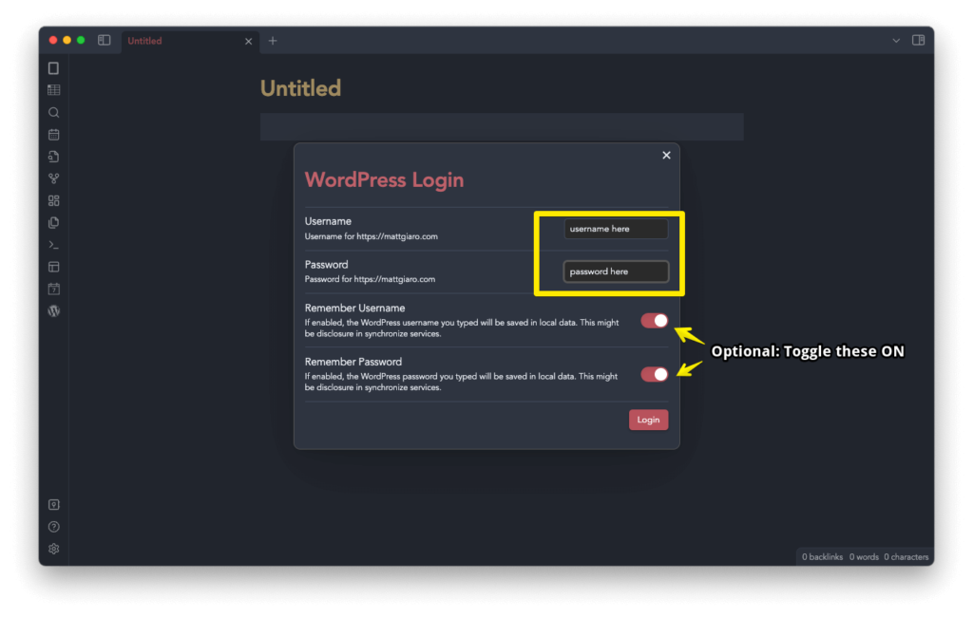973x617 pixels.
Task: Open the command palette terminal icon
Action: [54, 245]
